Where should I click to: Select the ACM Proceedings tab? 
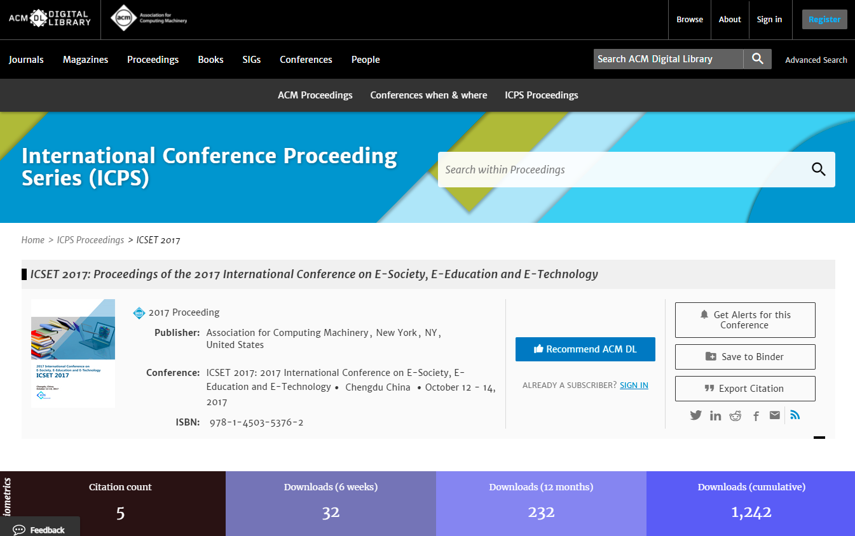(315, 95)
